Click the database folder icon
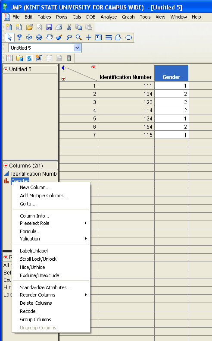The width and height of the screenshot is (212, 341). point(19,58)
